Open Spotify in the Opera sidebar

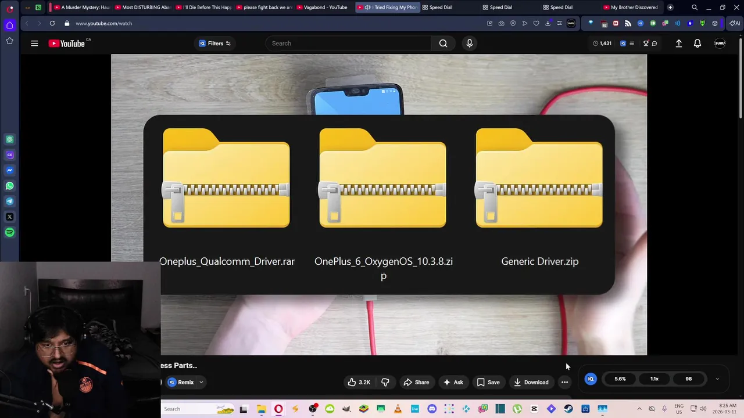coord(9,232)
